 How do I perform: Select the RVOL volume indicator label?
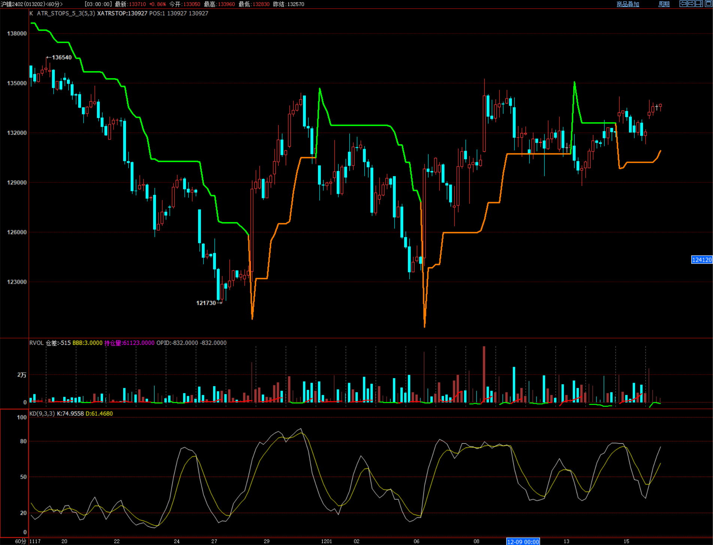[36, 343]
